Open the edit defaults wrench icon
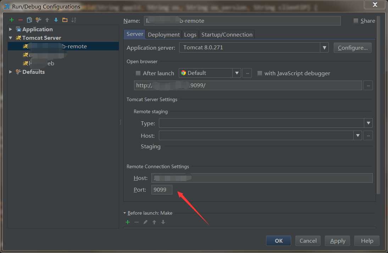388x253 pixels. click(x=38, y=20)
